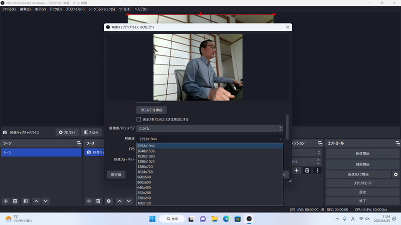Image resolution: width=401 pixels, height=225 pixels.
Task: Select resolution 1280x1024
Action: click(x=210, y=161)
